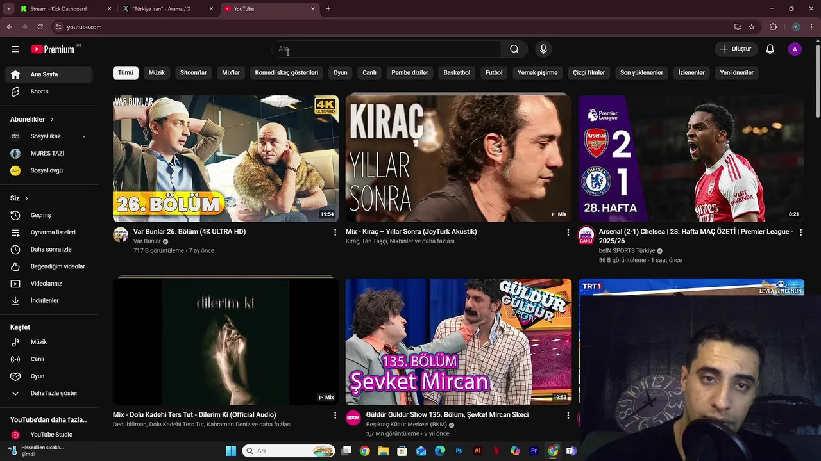Open Canlı under Keşfet

49,359
